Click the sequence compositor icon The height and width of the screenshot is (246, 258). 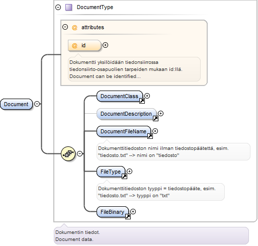pyautogui.click(x=68, y=153)
